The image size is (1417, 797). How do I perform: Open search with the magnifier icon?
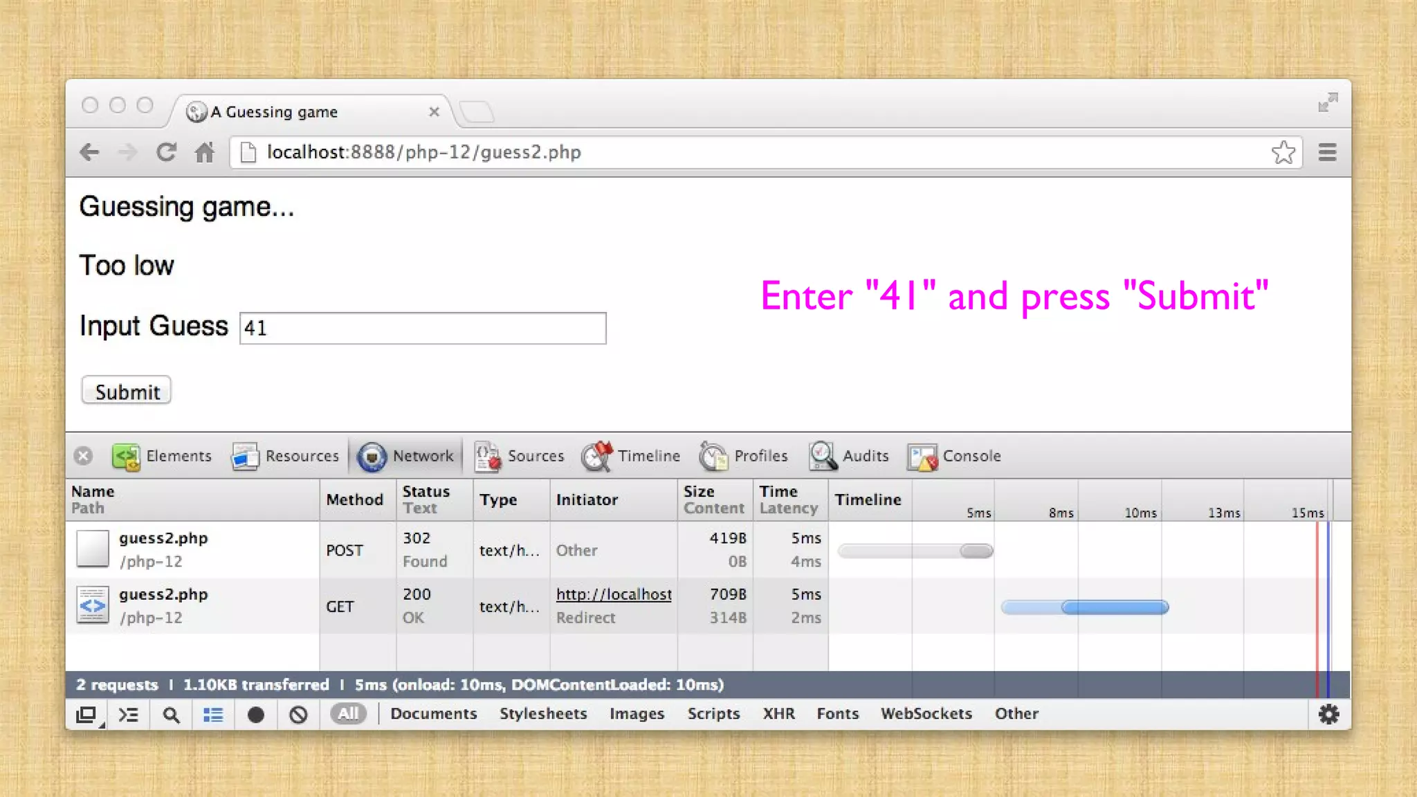[x=171, y=715]
